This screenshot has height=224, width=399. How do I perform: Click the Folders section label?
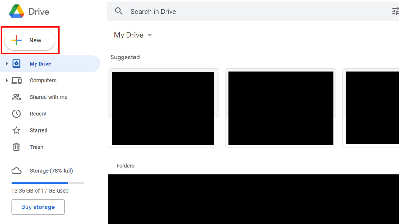pyautogui.click(x=125, y=166)
